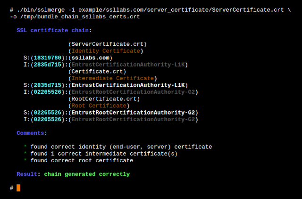Viewport: 302px width, 199px height.
Task: Click the bold white 'EntrustCertificationAuthority-L1K' subject name
Action: pos(128,85)
